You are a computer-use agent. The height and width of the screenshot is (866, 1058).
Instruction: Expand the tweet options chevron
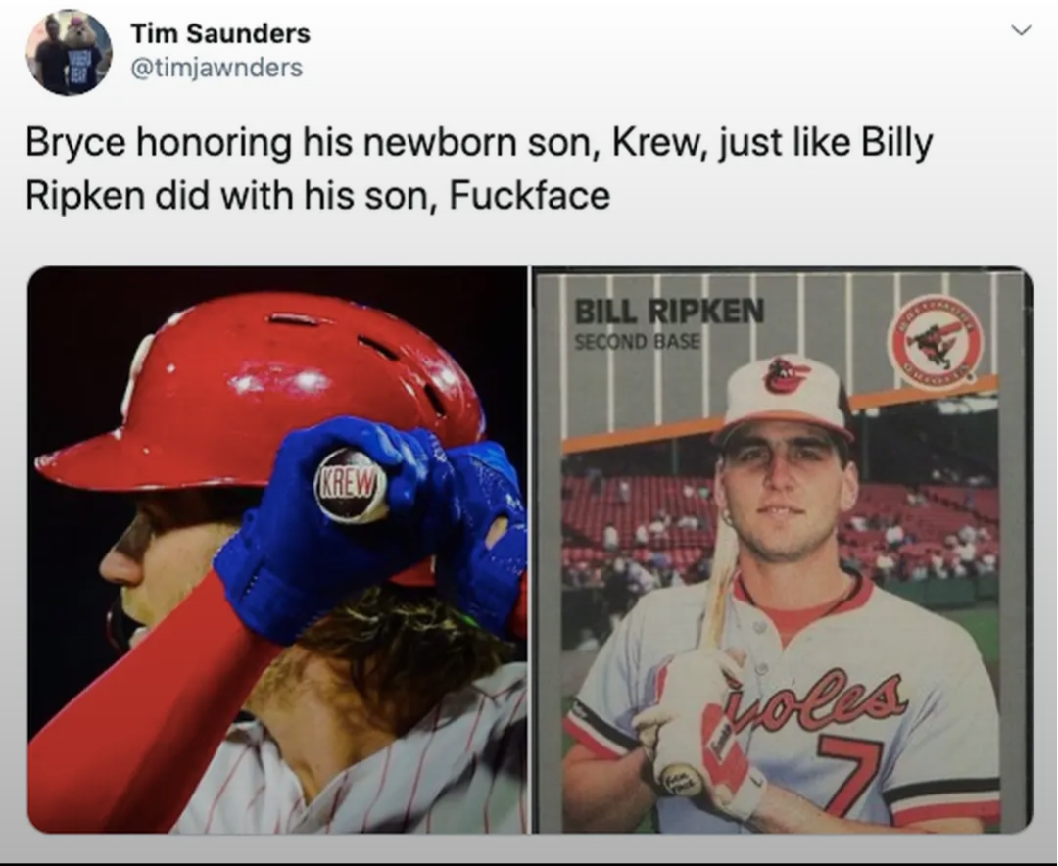1021,31
